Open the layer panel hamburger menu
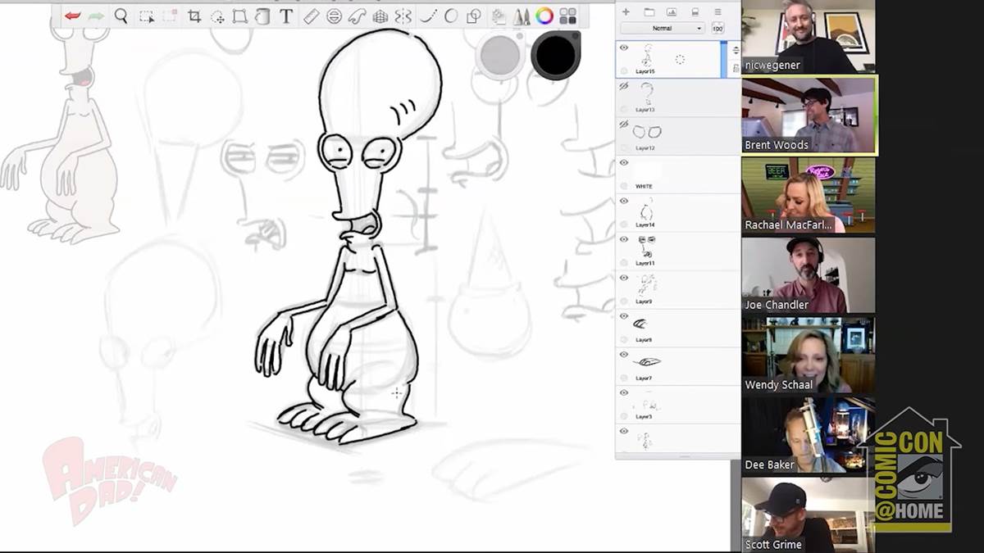The image size is (984, 553). click(x=717, y=11)
